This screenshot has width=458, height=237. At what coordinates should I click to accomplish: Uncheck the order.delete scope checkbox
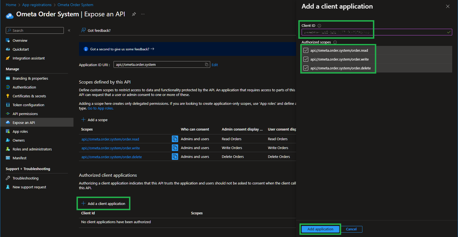click(306, 68)
